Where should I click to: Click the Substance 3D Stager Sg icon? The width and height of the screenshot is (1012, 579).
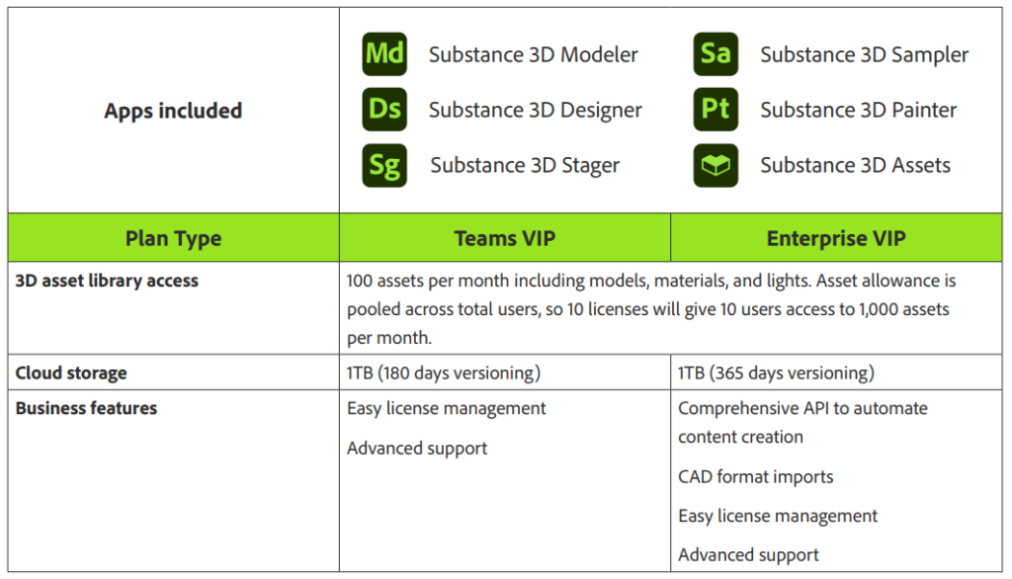[384, 165]
